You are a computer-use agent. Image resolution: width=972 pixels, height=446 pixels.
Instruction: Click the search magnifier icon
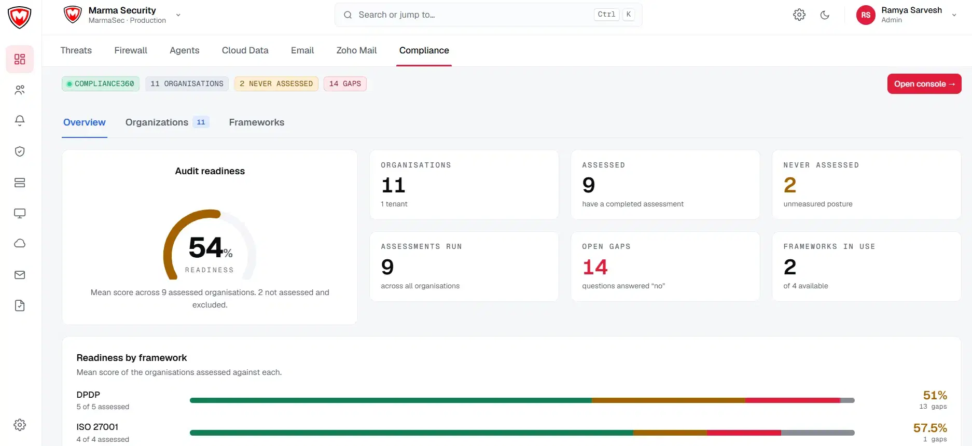click(x=348, y=15)
